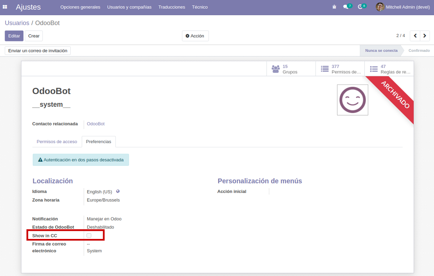Open the 377 Permisos de acceso stat button
Screen dimensions: 434x276
(x=340, y=69)
